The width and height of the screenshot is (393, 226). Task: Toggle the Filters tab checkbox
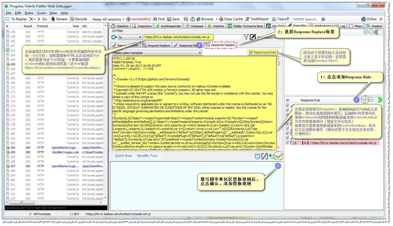tap(351, 26)
